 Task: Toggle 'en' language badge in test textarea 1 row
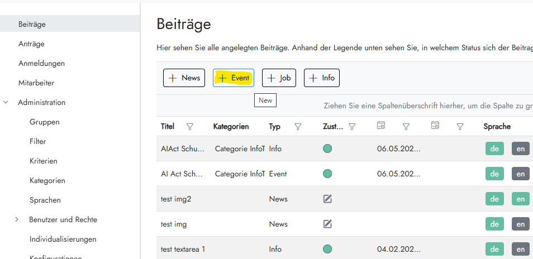point(520,249)
